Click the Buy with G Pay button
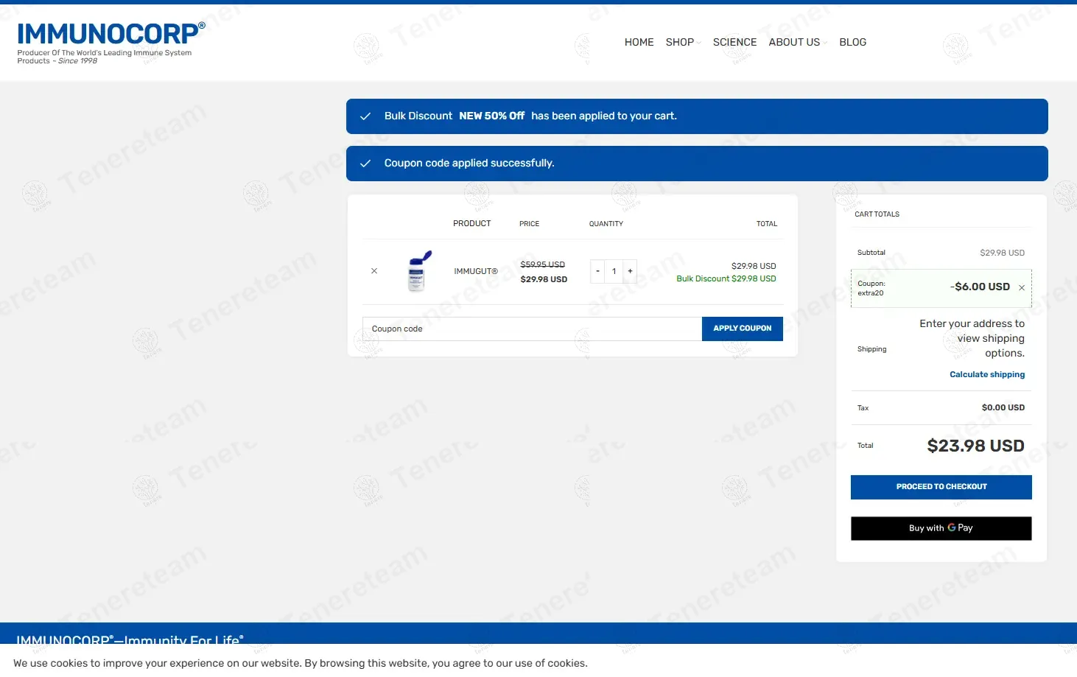The image size is (1077, 677). 941,527
